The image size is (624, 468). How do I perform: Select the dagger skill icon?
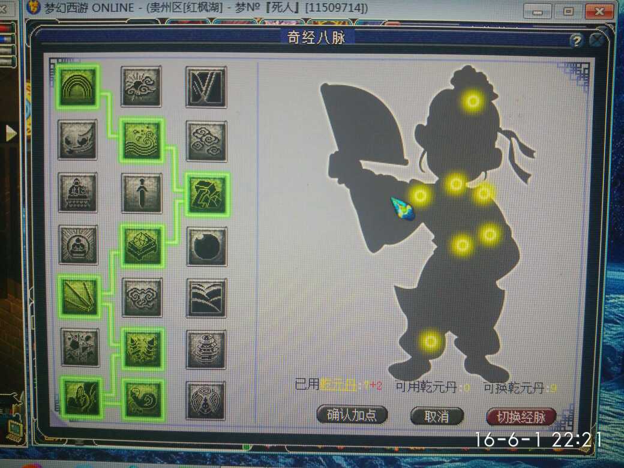[142, 193]
